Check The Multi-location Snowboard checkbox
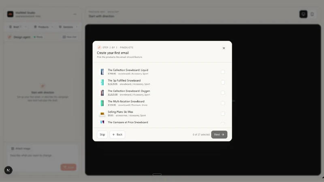The width and height of the screenshot is (324, 182). tap(223, 103)
